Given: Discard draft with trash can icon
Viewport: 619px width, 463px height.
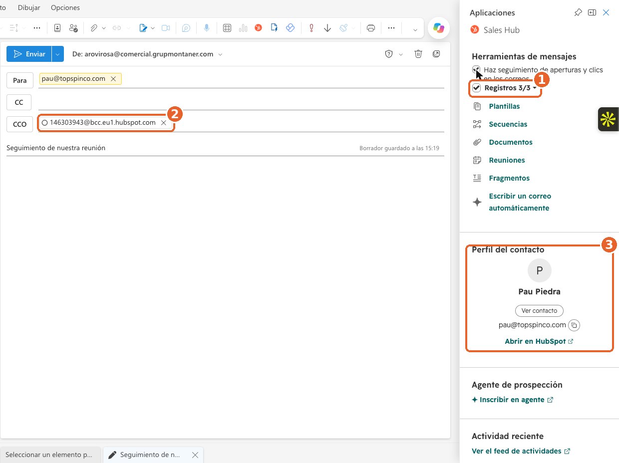Looking at the screenshot, I should [x=419, y=54].
